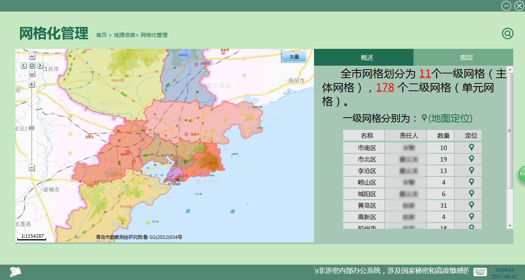This screenshot has height=280, width=525.
Task: Open the search icon at top right
Action: click(507, 34)
